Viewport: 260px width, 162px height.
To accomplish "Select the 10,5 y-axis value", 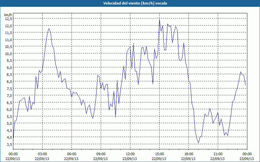I will (x=9, y=47).
